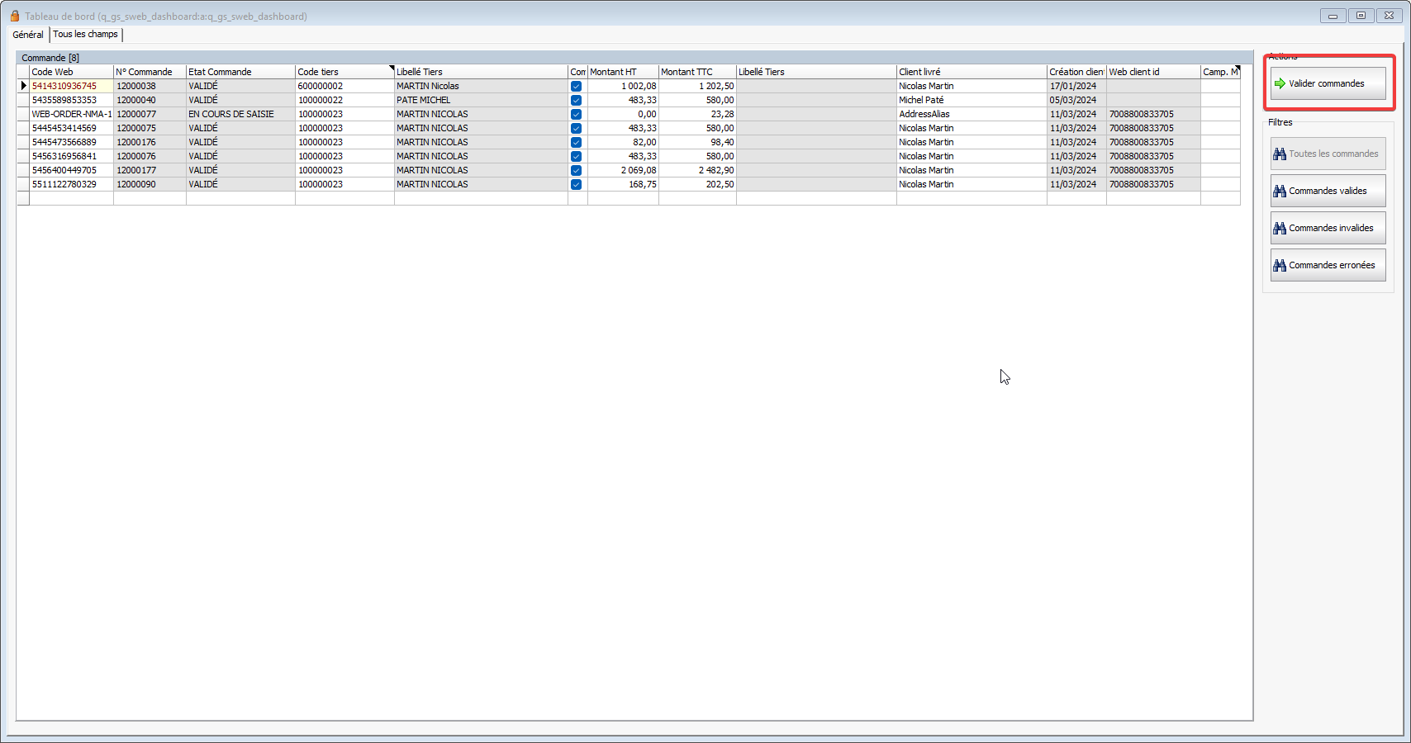Click the padlock icon in title bar
1411x743 pixels.
(15, 16)
